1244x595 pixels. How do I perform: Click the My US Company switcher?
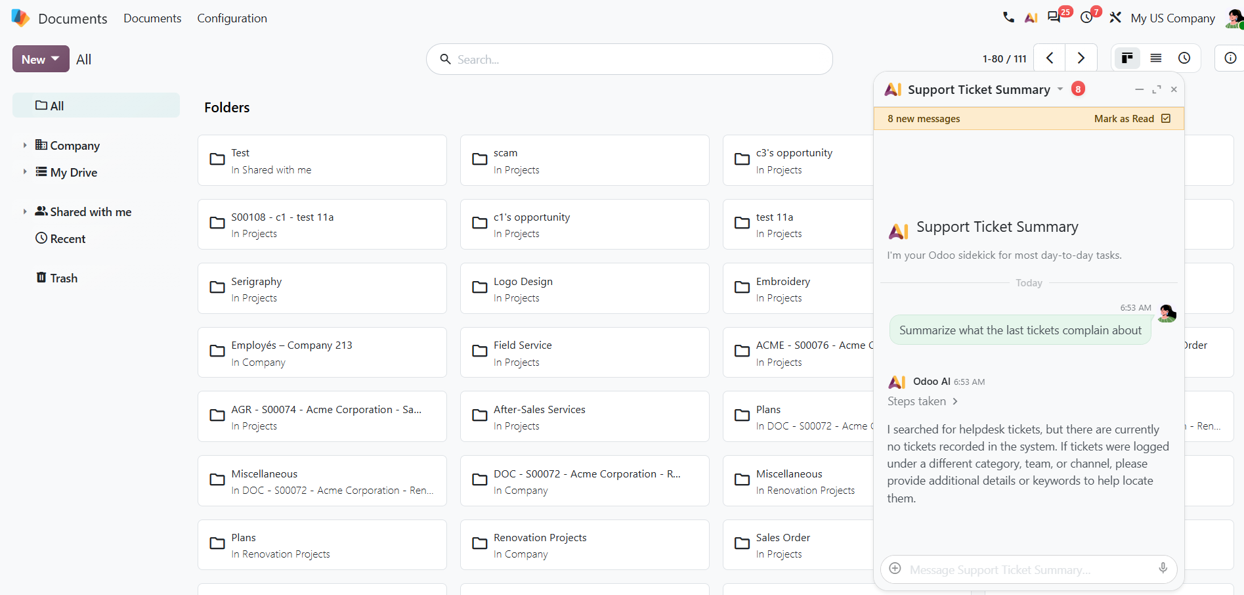pyautogui.click(x=1172, y=18)
